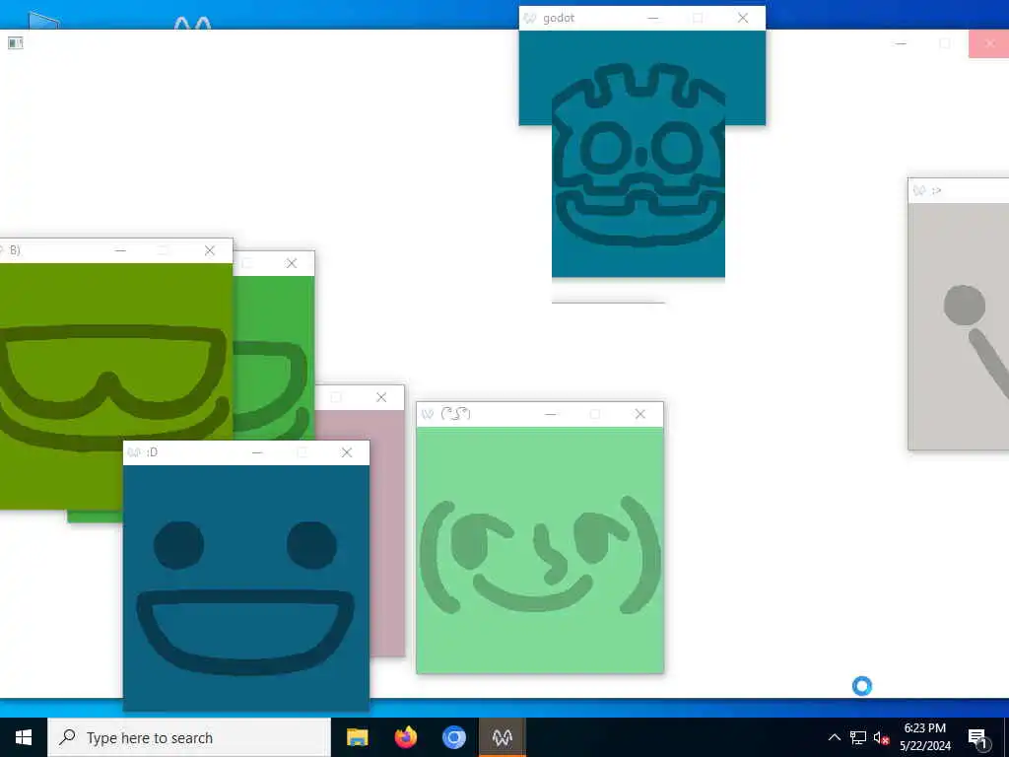Maximize the :D window
1009x757 pixels.
pyautogui.click(x=302, y=452)
